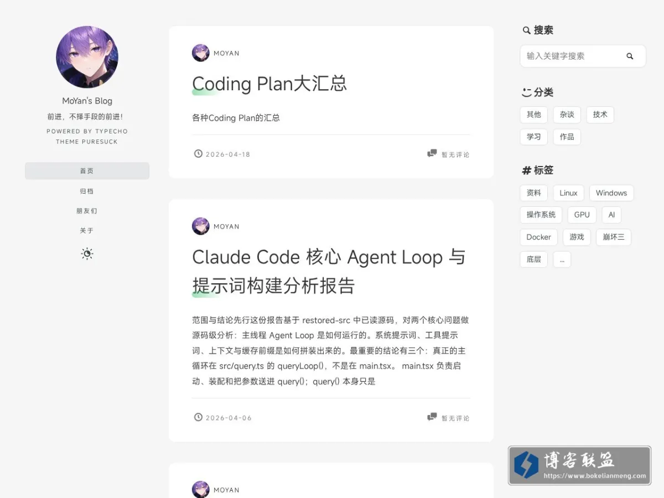Click 暂无评论 on Coding Plan post
The height and width of the screenshot is (498, 664).
point(455,155)
